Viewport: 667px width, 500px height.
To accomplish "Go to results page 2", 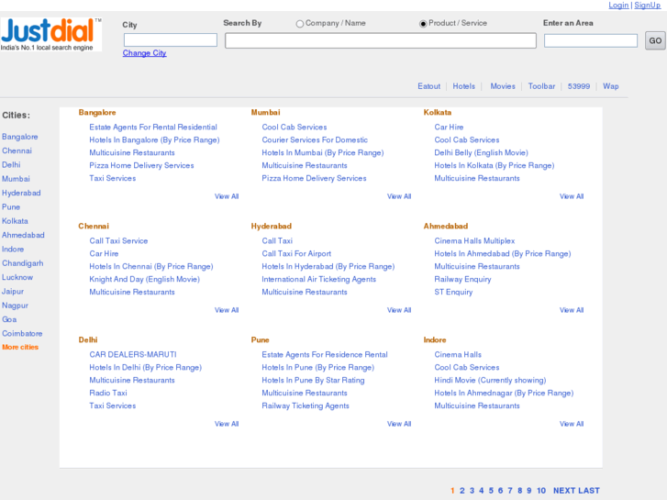I will tap(462, 491).
